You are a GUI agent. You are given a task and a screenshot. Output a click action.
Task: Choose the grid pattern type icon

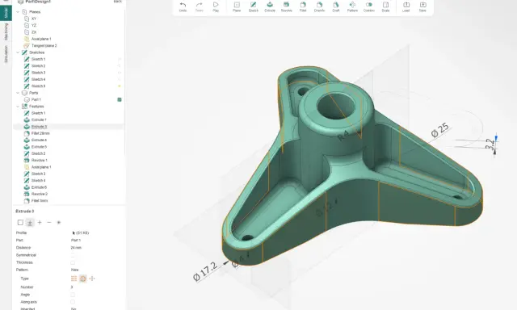pos(74,279)
